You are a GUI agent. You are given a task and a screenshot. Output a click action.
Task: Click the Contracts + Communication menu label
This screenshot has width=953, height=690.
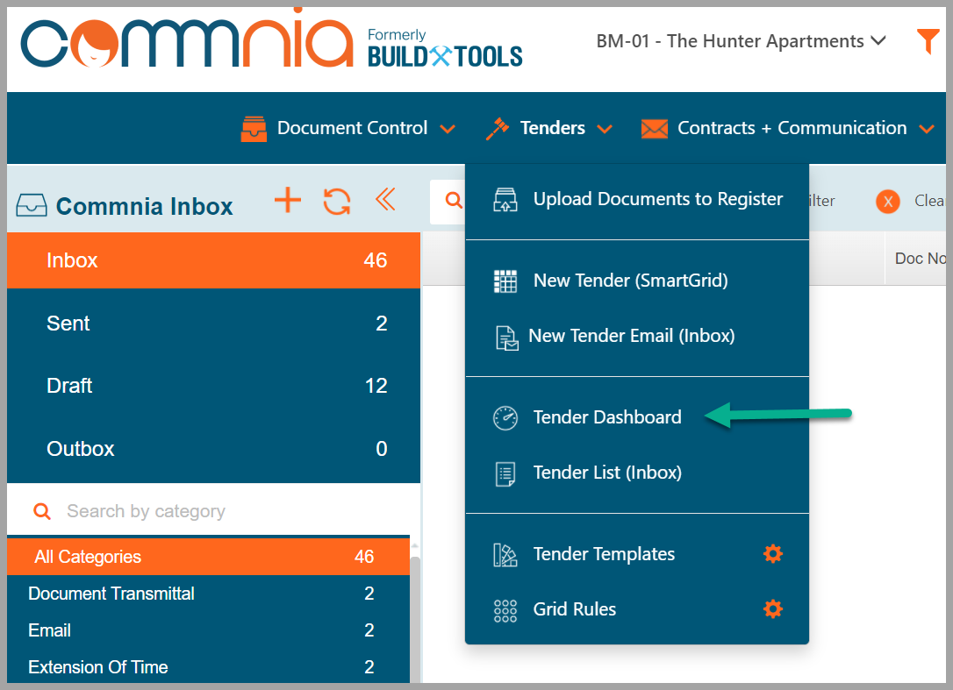792,128
